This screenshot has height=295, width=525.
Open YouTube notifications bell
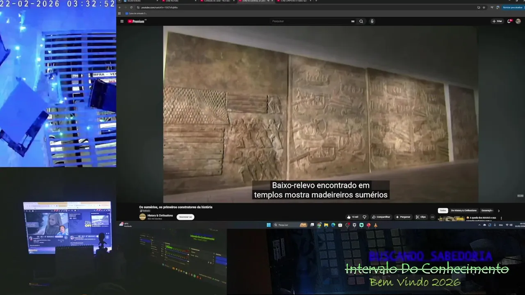click(509, 21)
